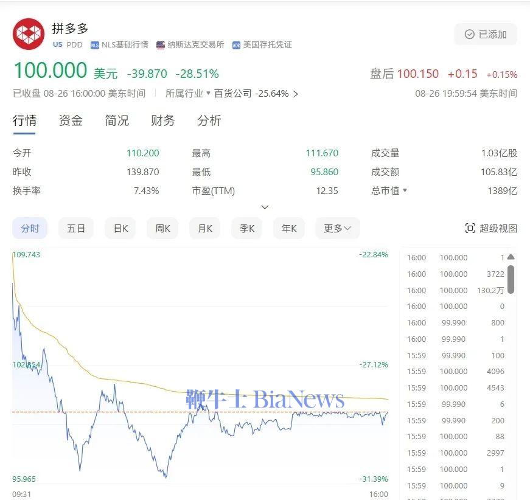The image size is (530, 500).
Task: Click the 最高 value 111.670
Action: (322, 153)
